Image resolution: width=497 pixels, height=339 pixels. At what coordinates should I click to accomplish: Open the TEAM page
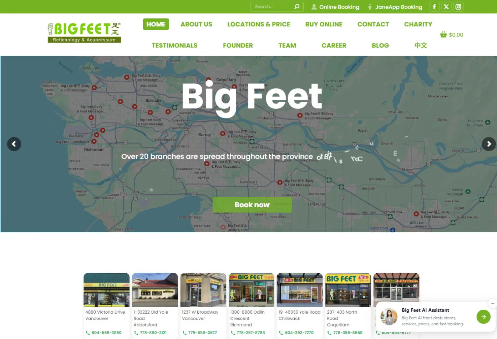287,45
